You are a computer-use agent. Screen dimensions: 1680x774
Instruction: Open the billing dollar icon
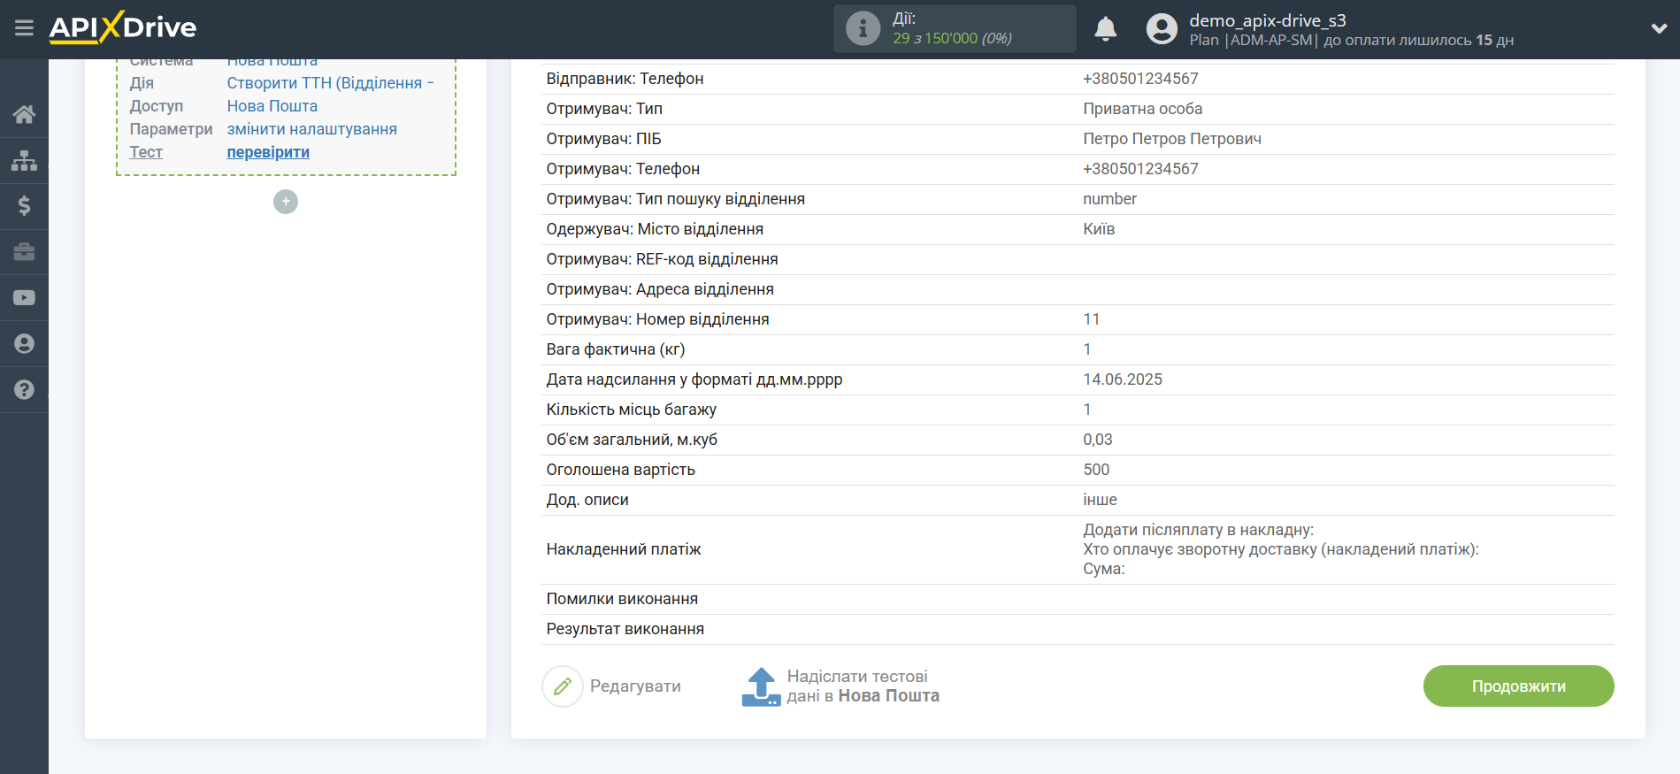24,206
